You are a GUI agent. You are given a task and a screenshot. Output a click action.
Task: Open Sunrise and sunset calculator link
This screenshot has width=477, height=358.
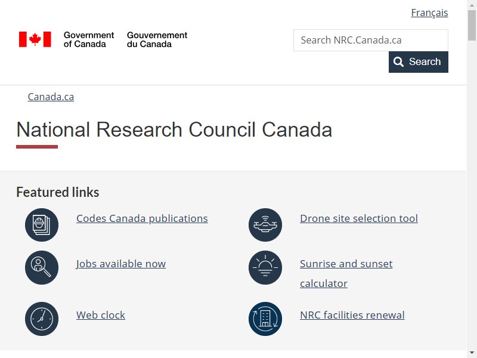pos(346,273)
